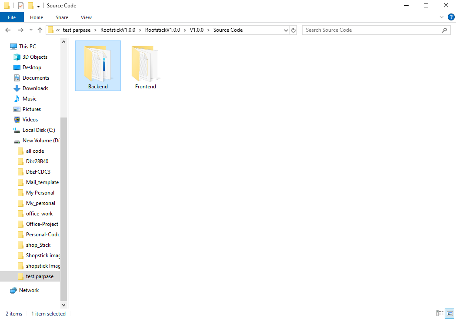Screen dimensions: 456x319
Task: Click Properties icon in quick access toolbar
Action: 20,6
